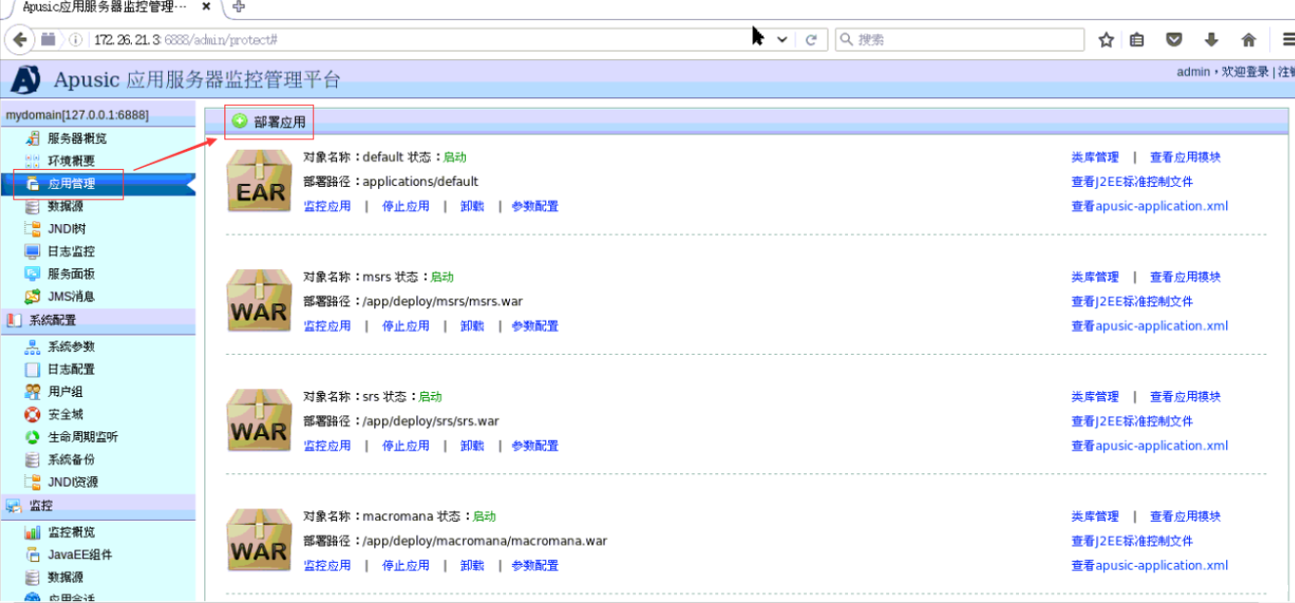Open 查看J2EE标准控制文件 for srs

coord(1133,421)
